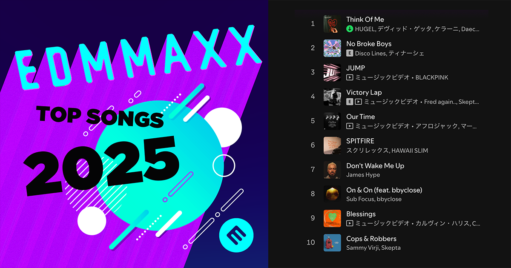Open Sub Focus, bbyclose artist link
Viewport: 511px width, 268px height.
(374, 199)
